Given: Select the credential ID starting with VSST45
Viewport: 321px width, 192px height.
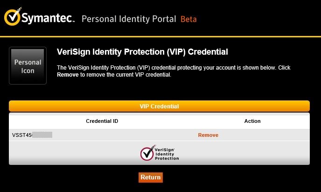Looking at the screenshot, I should coord(21,135).
